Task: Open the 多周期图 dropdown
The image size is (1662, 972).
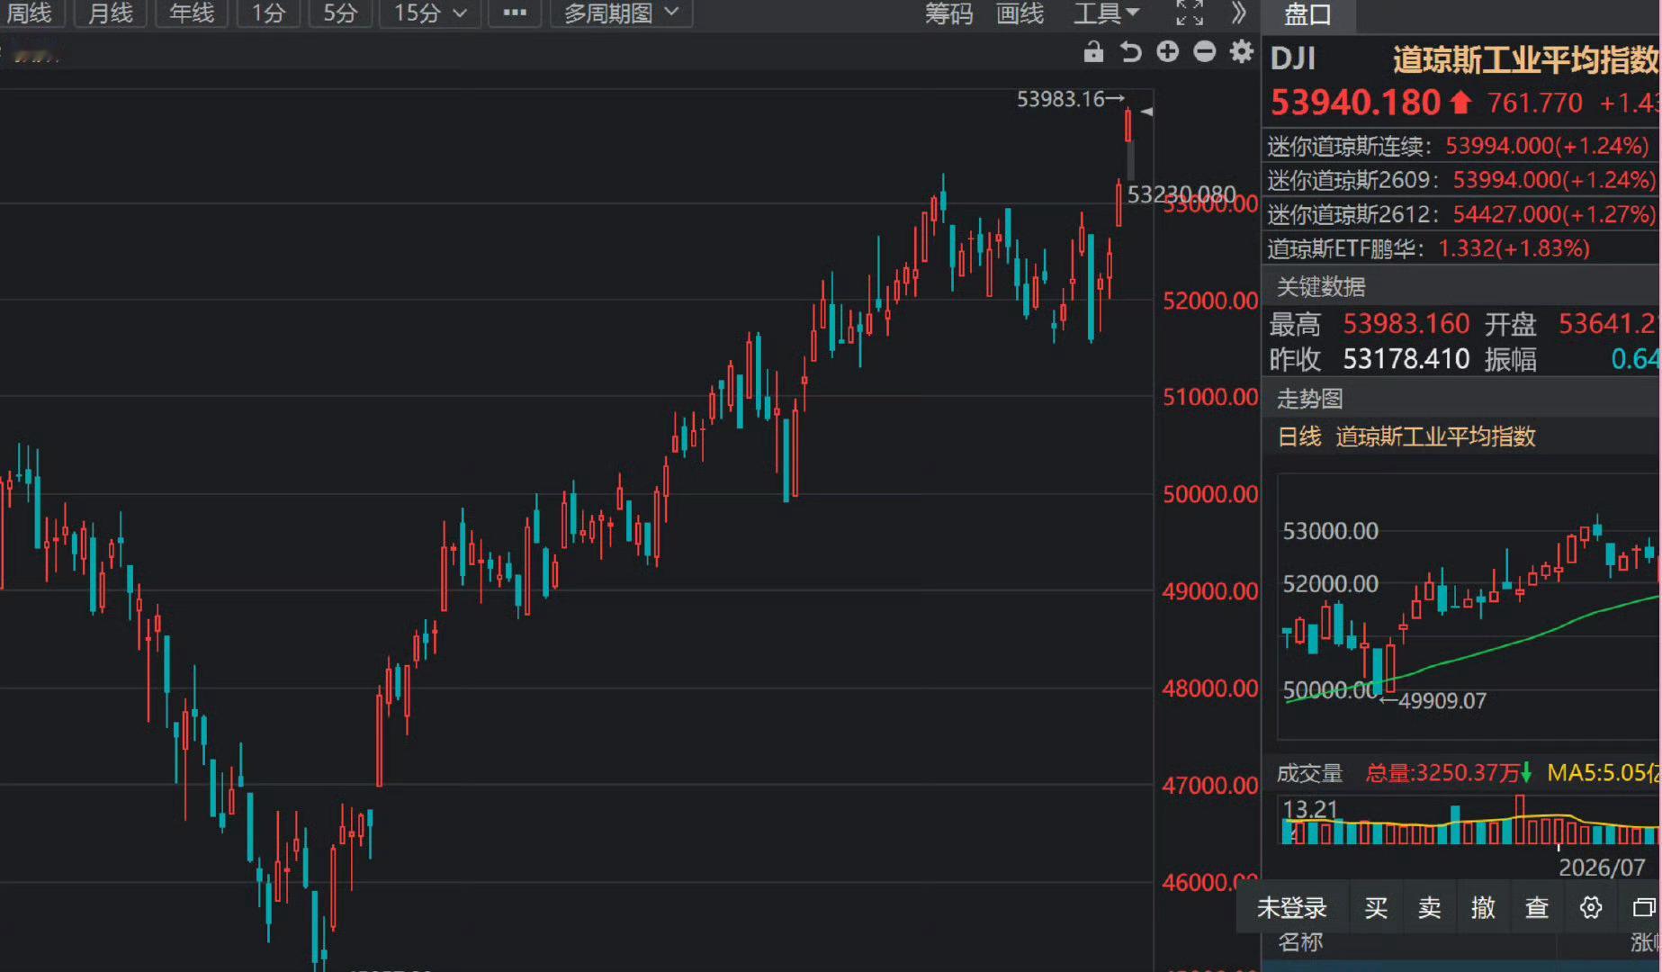Action: [x=621, y=13]
